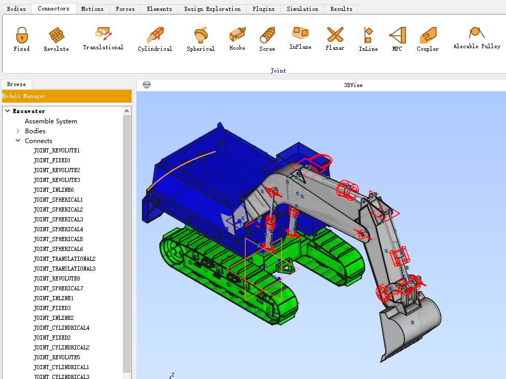The height and width of the screenshot is (379, 506).
Task: Select JOINT_SPHERICAL5 entry
Action: click(x=59, y=239)
